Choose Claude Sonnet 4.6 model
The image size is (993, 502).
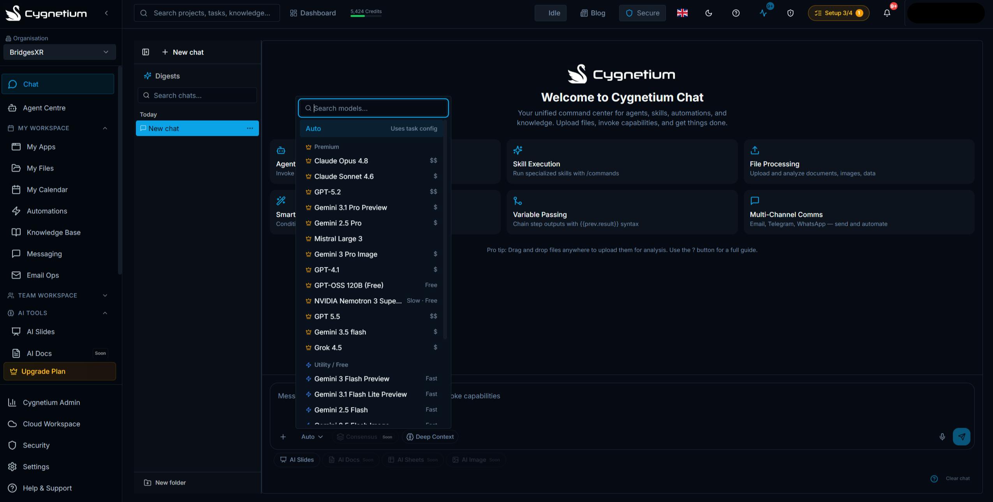tap(371, 176)
